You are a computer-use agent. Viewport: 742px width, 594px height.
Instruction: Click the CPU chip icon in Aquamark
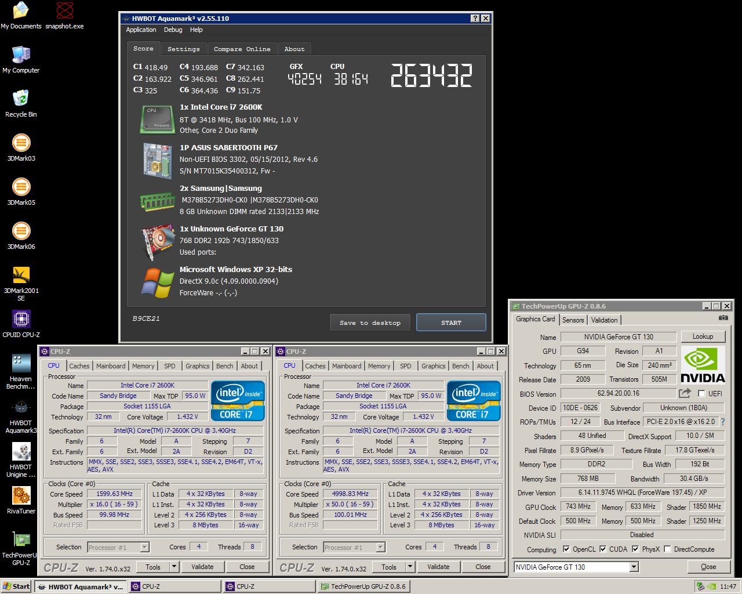[158, 119]
